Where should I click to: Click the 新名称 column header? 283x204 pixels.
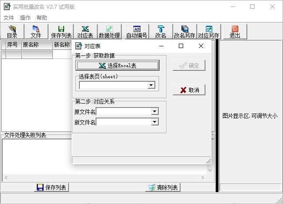coord(62,45)
